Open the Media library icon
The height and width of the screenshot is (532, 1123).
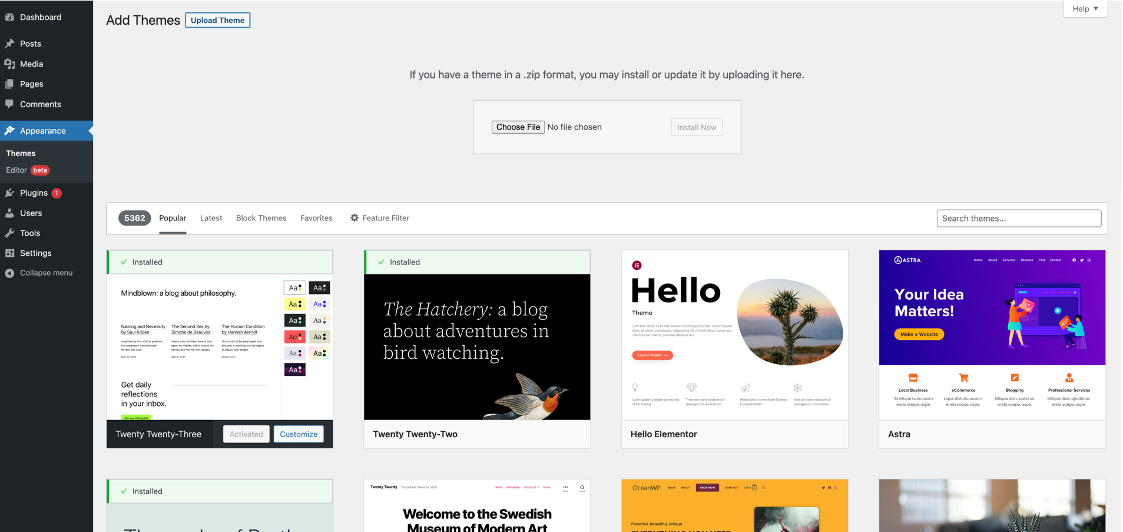pos(9,64)
